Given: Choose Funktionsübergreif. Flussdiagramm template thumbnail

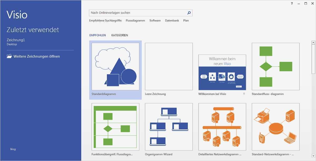Looking at the screenshot, I should tap(115, 127).
